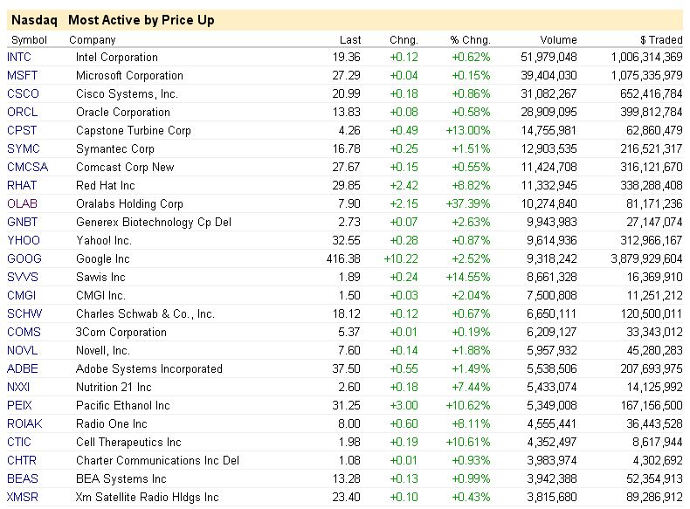690x509 pixels.
Task: Select the CMCSA ticker link
Action: [x=27, y=168]
